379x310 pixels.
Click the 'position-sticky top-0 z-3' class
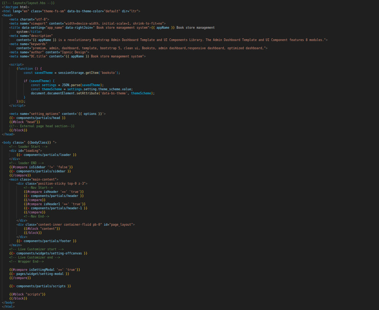tap(61, 184)
